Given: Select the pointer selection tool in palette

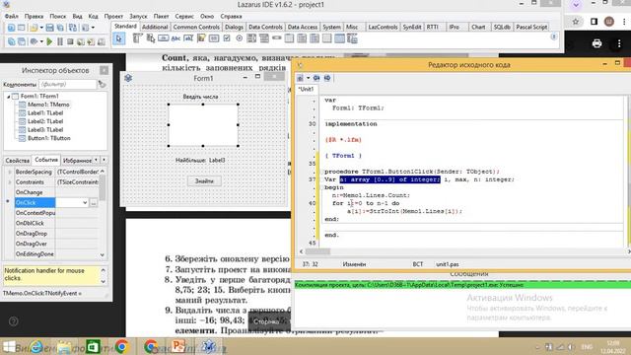Looking at the screenshot, I should pyautogui.click(x=118, y=38).
